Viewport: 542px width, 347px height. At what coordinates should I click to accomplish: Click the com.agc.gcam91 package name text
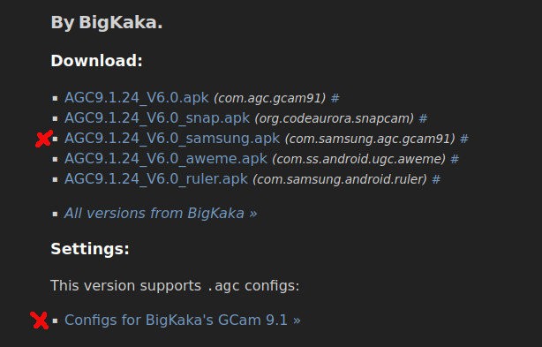click(269, 98)
